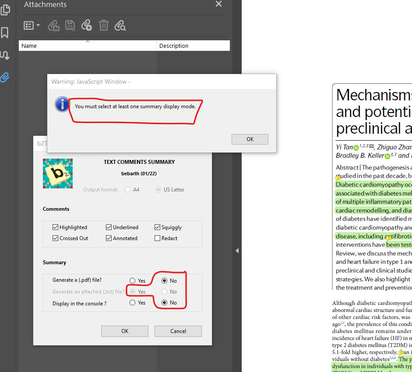This screenshot has width=412, height=372.
Task: Click the b2 thumbnail image in the dialog
Action: pos(57,174)
